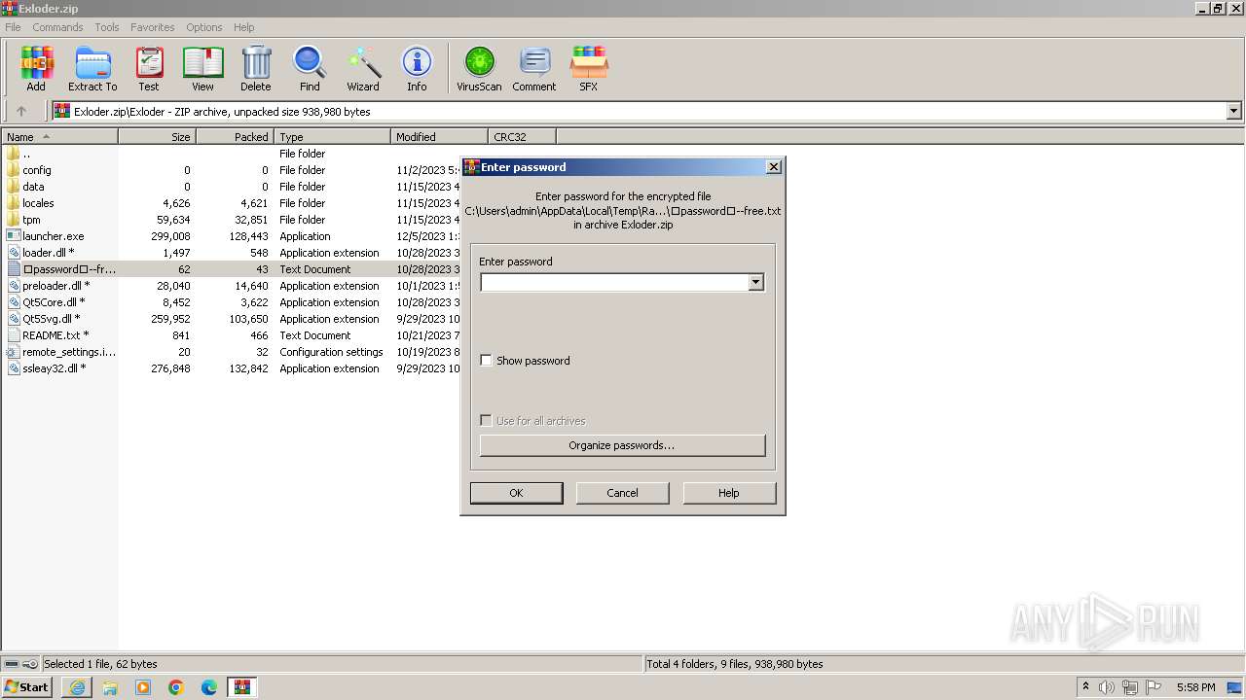
Task: Click the volume speaker tray icon
Action: 1107,687
